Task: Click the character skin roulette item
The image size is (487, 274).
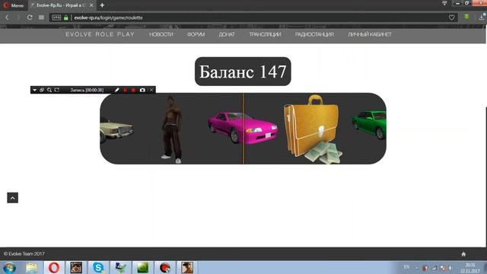Action: (x=171, y=130)
